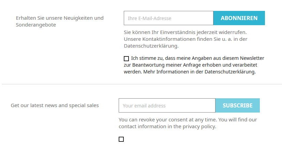This screenshot has height=152, width=282.
Task: Open the privacy policy text in English
Action: [x=199, y=126]
